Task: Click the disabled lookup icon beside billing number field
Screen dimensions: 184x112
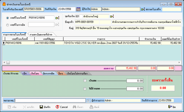Action: [57, 25]
